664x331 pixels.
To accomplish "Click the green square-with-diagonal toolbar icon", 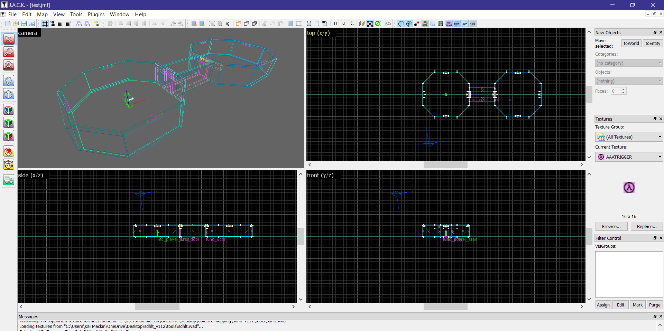I will pos(378,23).
